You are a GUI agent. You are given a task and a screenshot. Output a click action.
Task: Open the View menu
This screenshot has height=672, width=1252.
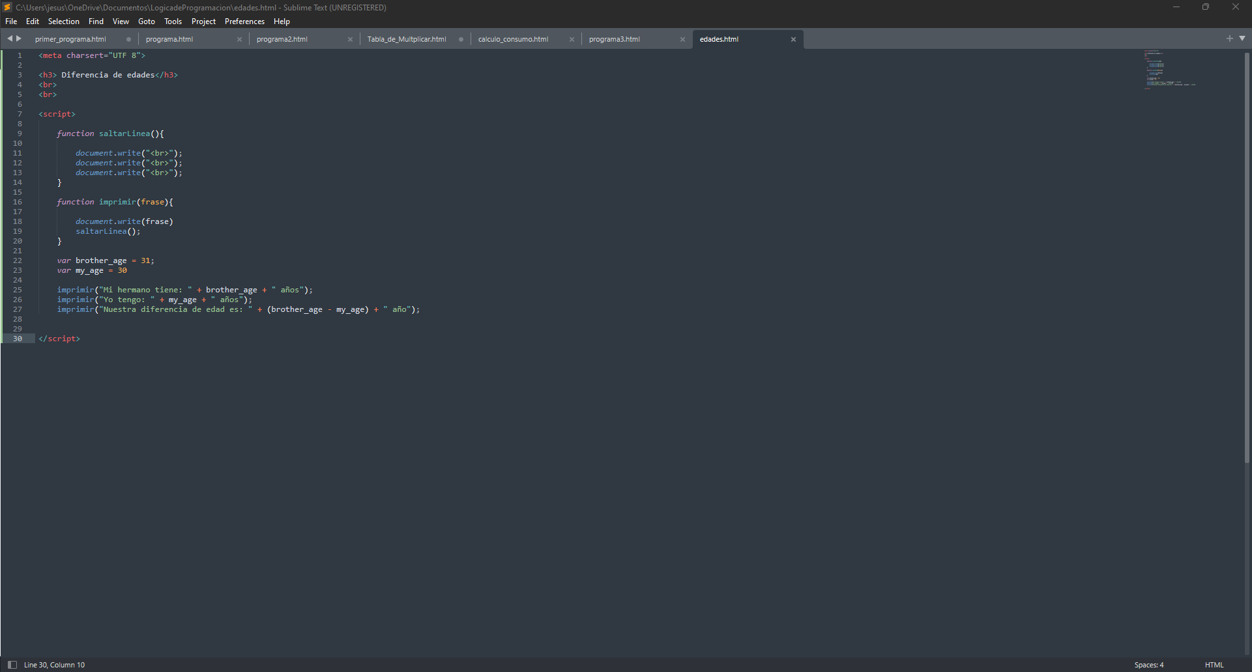tap(121, 21)
